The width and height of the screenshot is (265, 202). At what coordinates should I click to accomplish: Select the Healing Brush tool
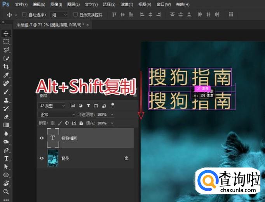[6, 83]
